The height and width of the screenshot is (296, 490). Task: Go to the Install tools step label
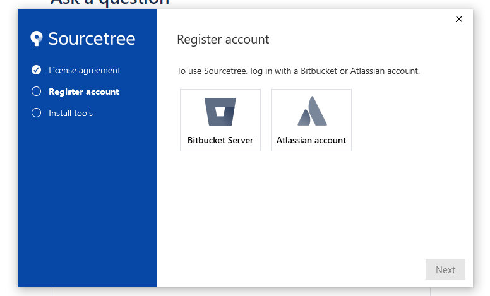tap(71, 113)
